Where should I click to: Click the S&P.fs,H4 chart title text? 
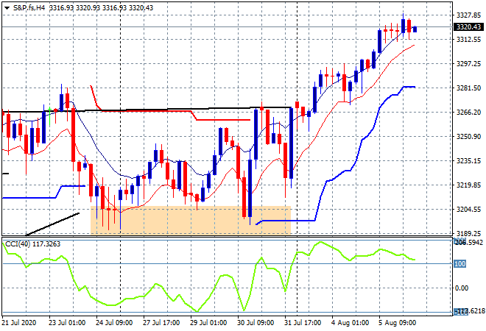29,8
